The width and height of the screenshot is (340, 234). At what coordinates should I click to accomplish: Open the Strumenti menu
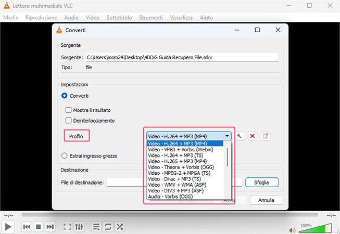click(151, 18)
